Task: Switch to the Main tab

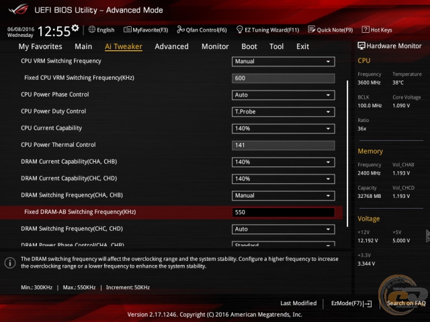Action: 83,46
